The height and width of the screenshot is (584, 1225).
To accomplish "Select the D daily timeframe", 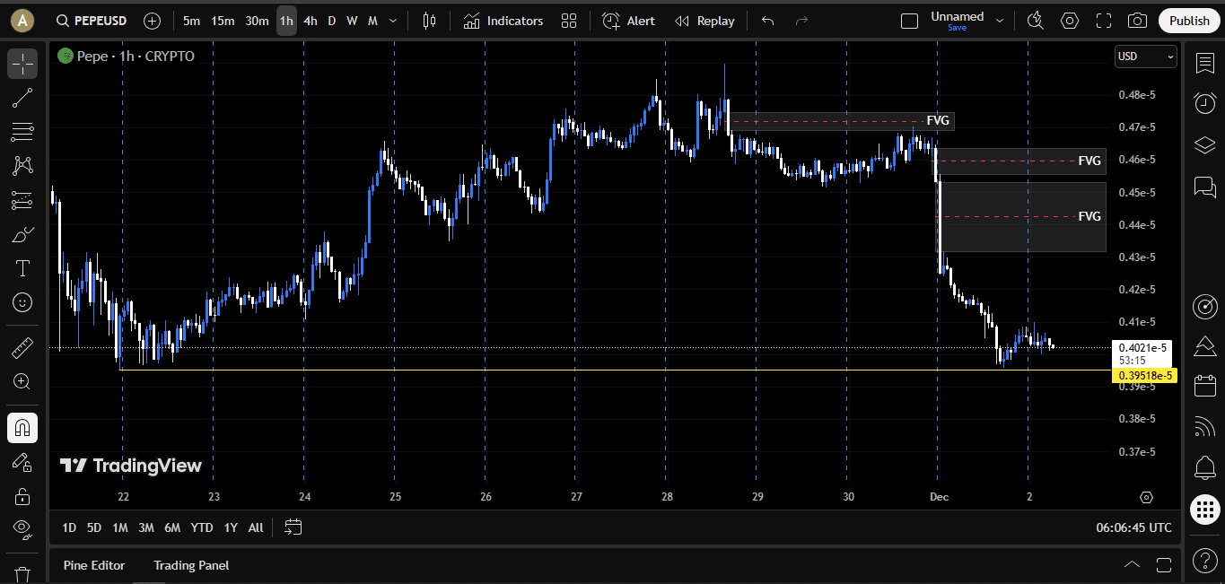I will click(331, 21).
